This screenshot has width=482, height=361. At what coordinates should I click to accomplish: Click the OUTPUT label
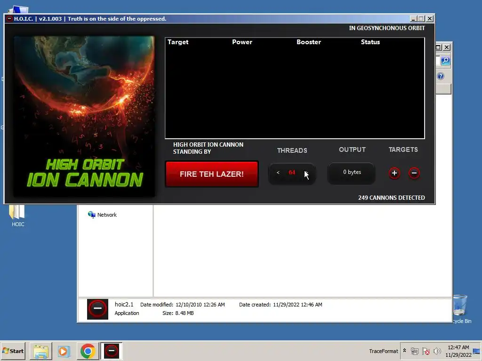[x=352, y=149]
